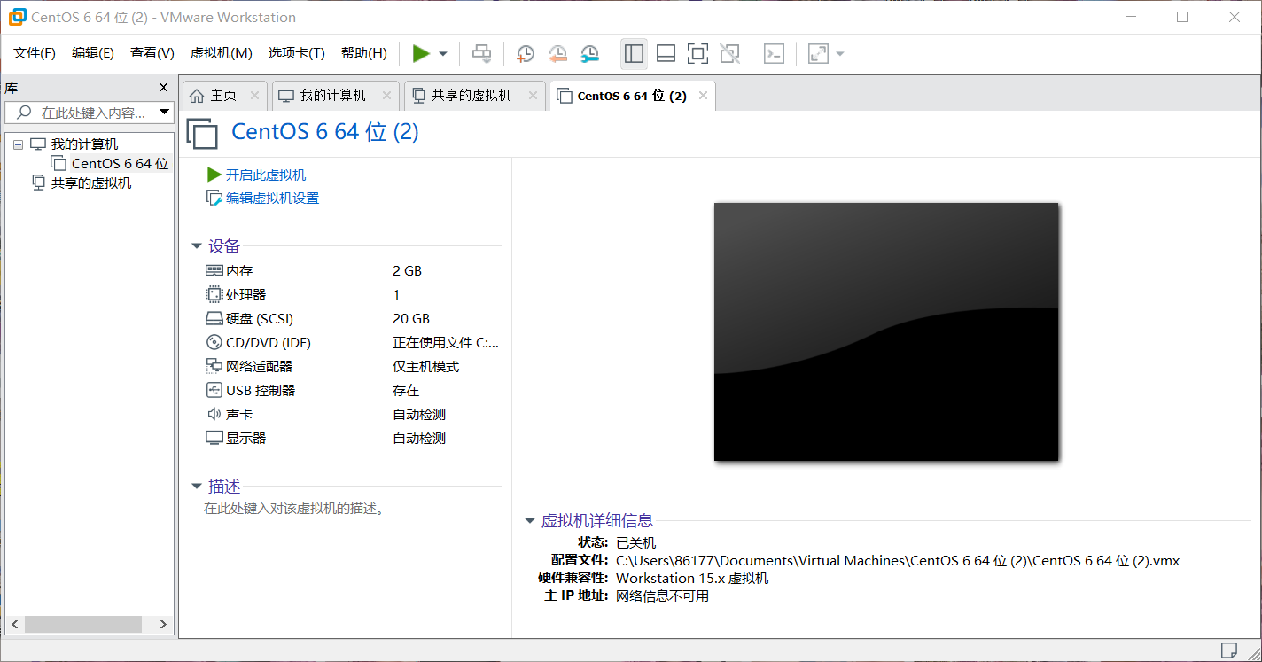This screenshot has width=1262, height=662.
Task: Toggle the library sidebar view icon
Action: (634, 54)
